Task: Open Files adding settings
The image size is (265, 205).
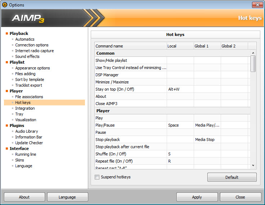Action: pos(25,74)
